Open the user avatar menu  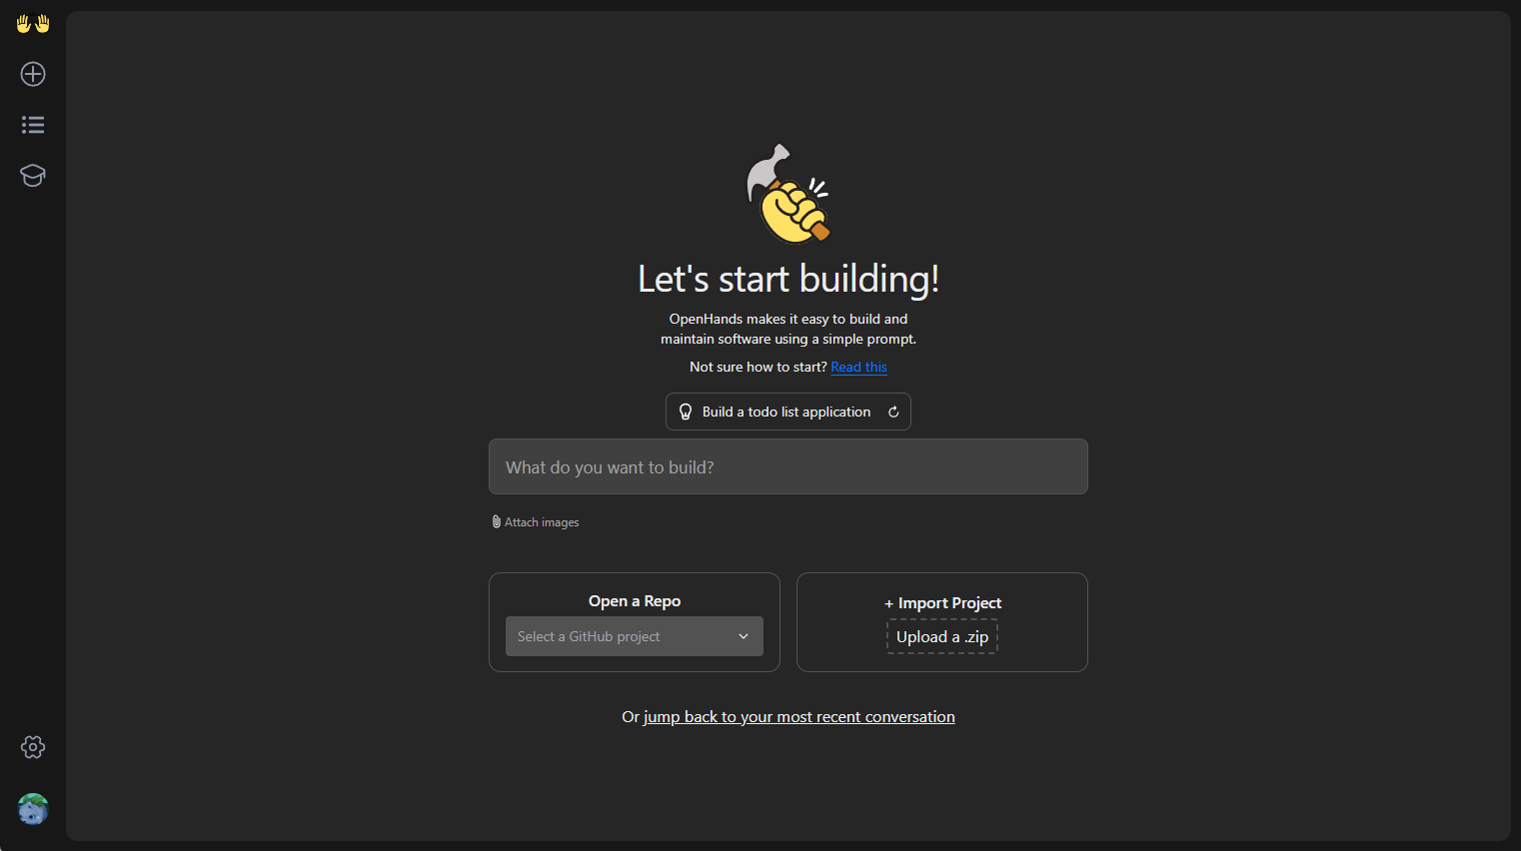(33, 809)
